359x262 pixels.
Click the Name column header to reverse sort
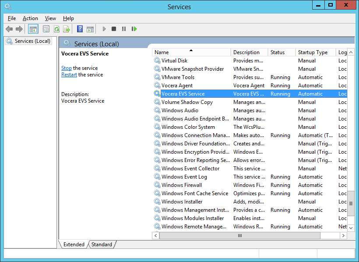[x=191, y=52]
